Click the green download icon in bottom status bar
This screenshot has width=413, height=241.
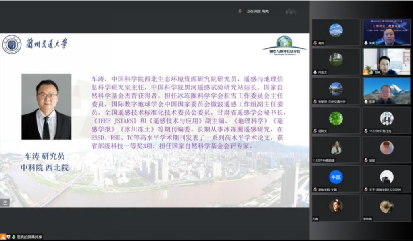13,237
